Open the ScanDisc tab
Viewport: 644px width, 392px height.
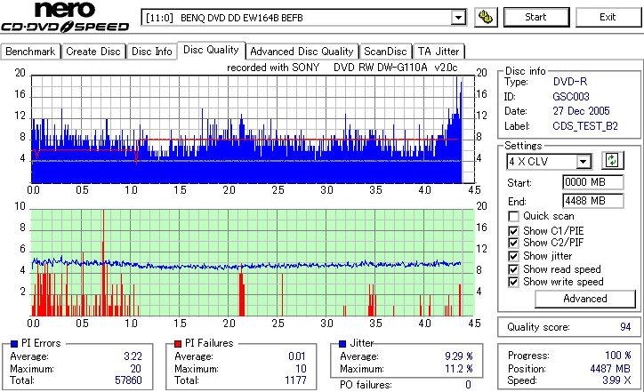385,52
